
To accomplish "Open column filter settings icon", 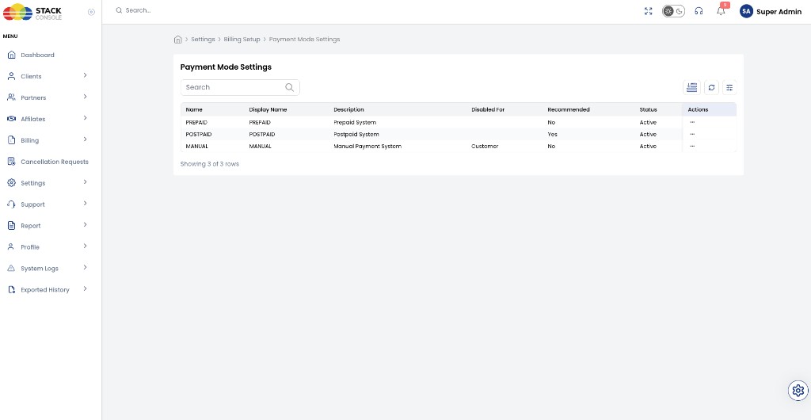I will coord(729,87).
